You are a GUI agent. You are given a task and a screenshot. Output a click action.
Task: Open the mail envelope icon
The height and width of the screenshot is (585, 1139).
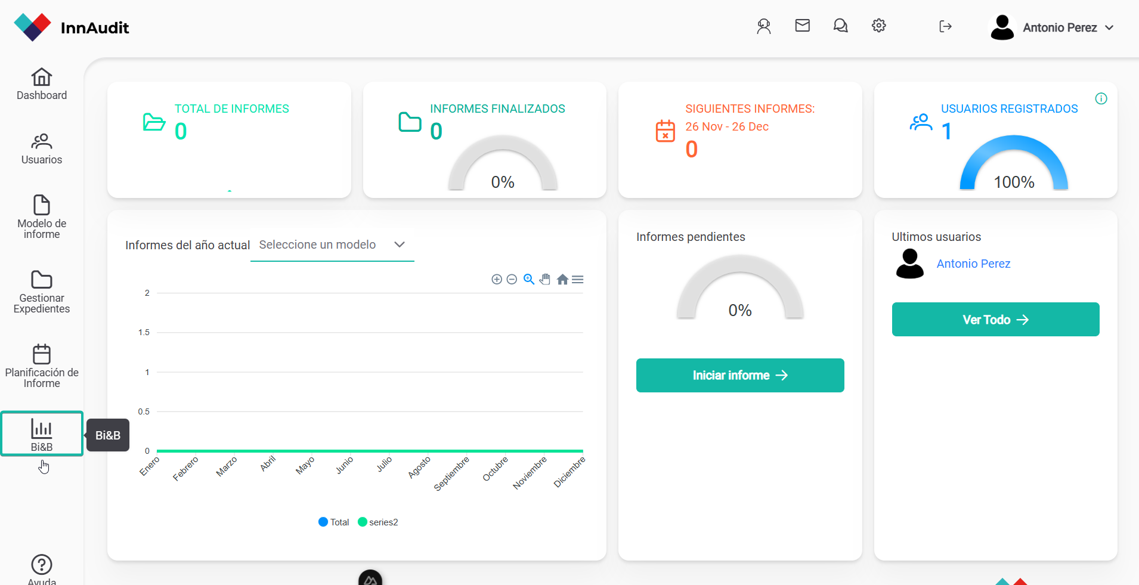(802, 26)
